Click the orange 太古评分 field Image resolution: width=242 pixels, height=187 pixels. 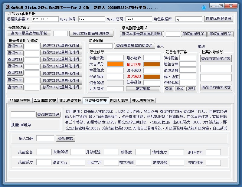click(115, 64)
